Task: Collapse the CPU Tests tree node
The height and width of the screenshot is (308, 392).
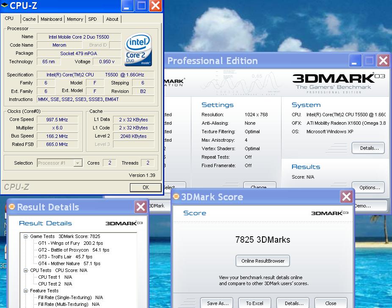Action: coord(25,270)
